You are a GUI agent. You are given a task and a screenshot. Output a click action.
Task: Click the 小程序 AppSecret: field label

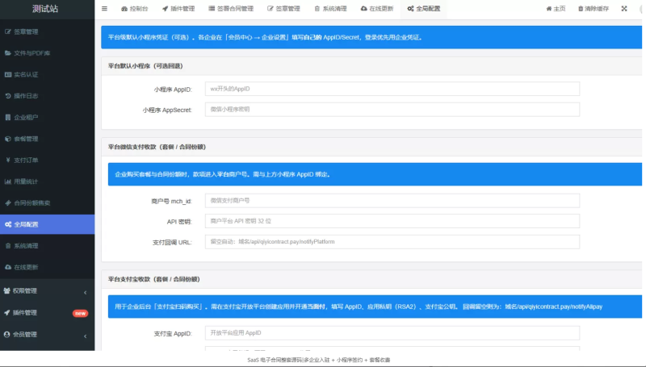[167, 110]
